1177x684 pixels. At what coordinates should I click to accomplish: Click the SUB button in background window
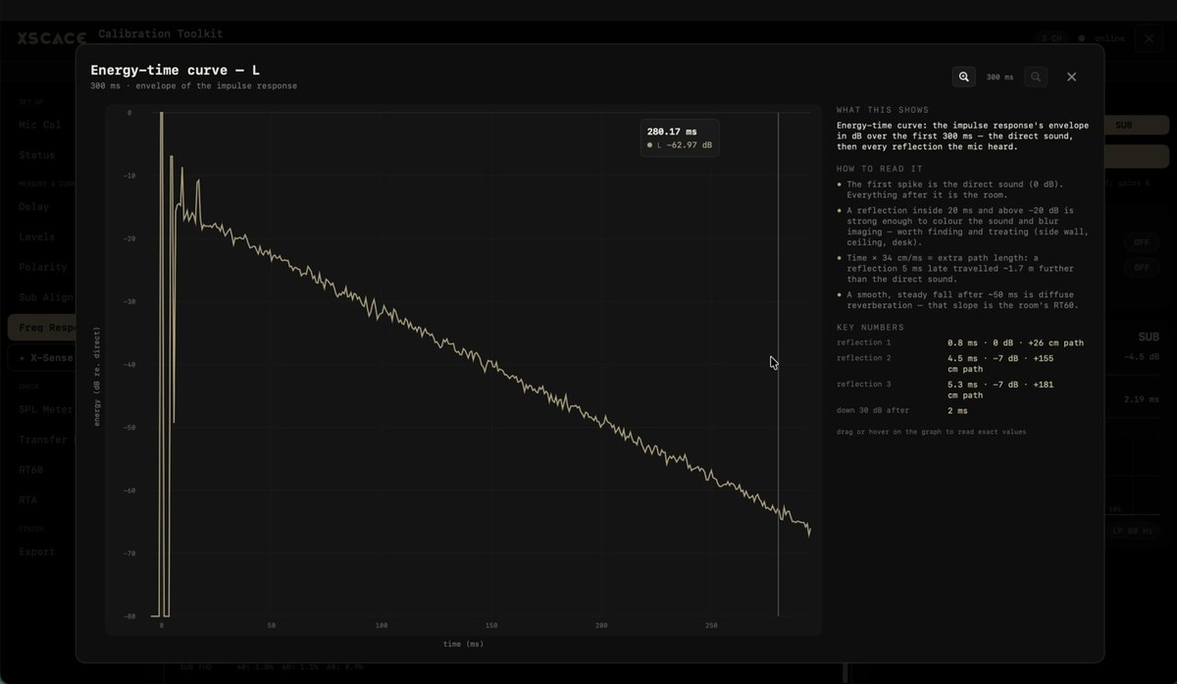pos(1136,126)
